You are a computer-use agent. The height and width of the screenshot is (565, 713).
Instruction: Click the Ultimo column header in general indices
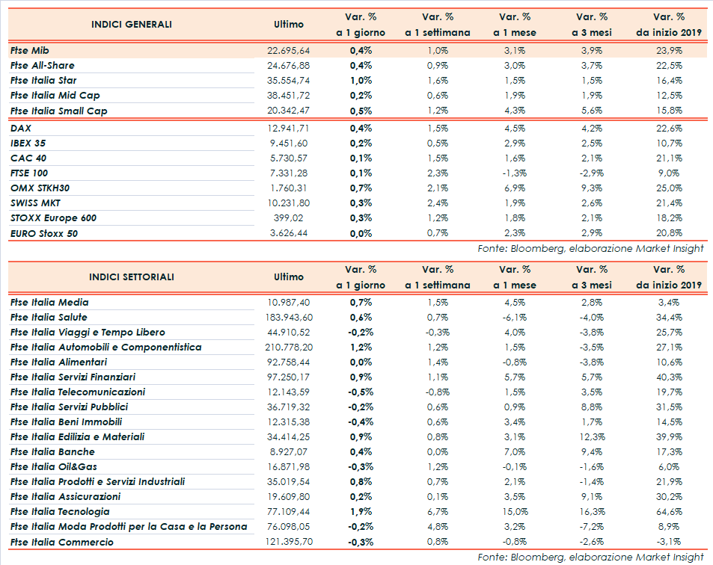(x=289, y=24)
